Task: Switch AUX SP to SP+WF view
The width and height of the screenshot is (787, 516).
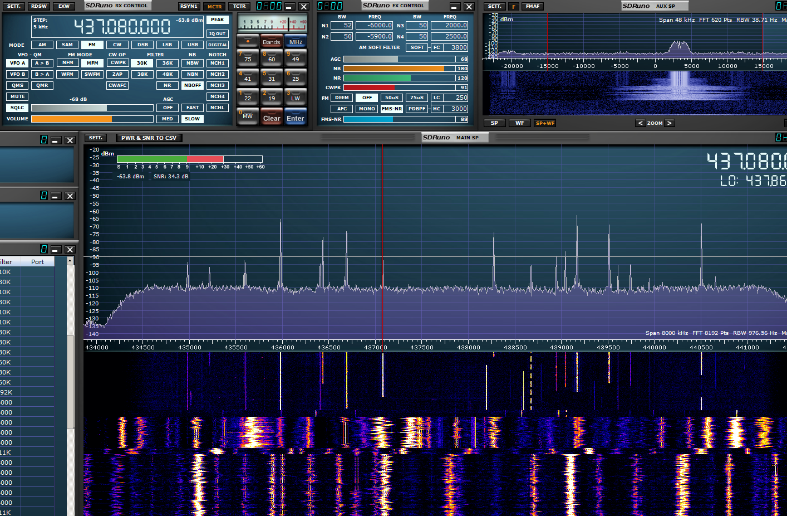Action: click(545, 123)
